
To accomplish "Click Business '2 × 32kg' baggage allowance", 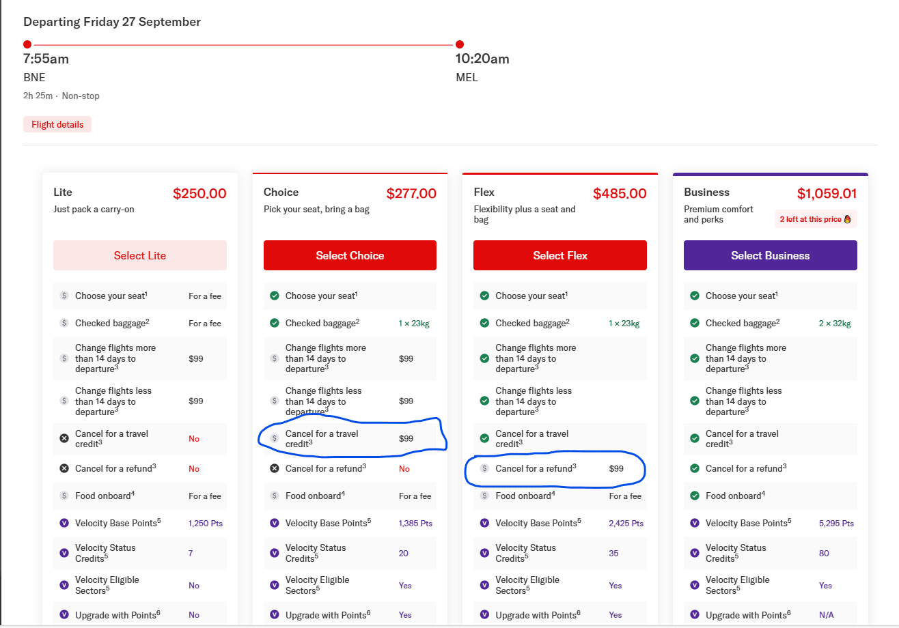I will [835, 324].
